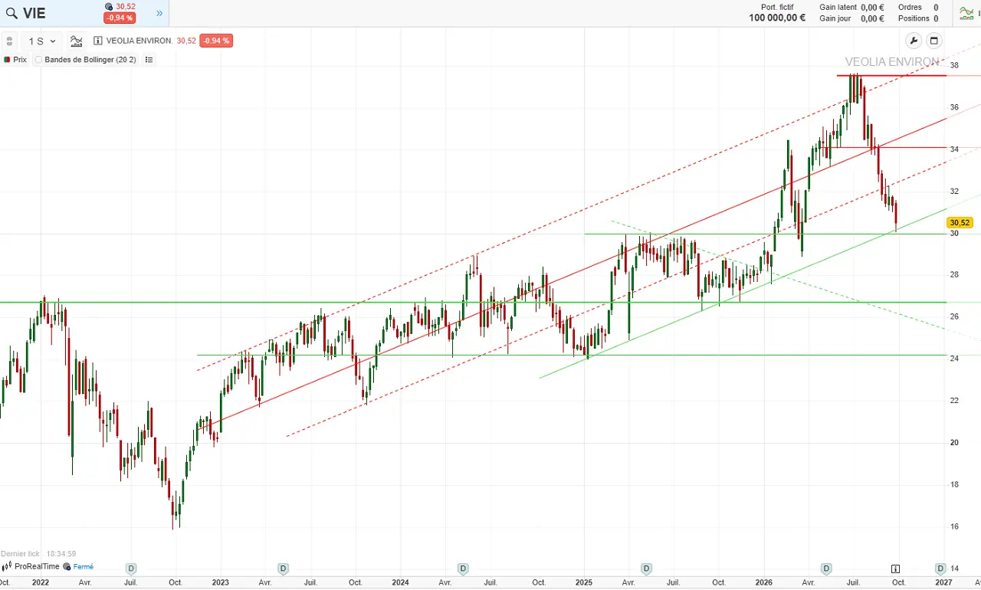The height and width of the screenshot is (590, 981).
Task: Click the VIE ticker symbol field
Action: pyautogui.click(x=34, y=13)
